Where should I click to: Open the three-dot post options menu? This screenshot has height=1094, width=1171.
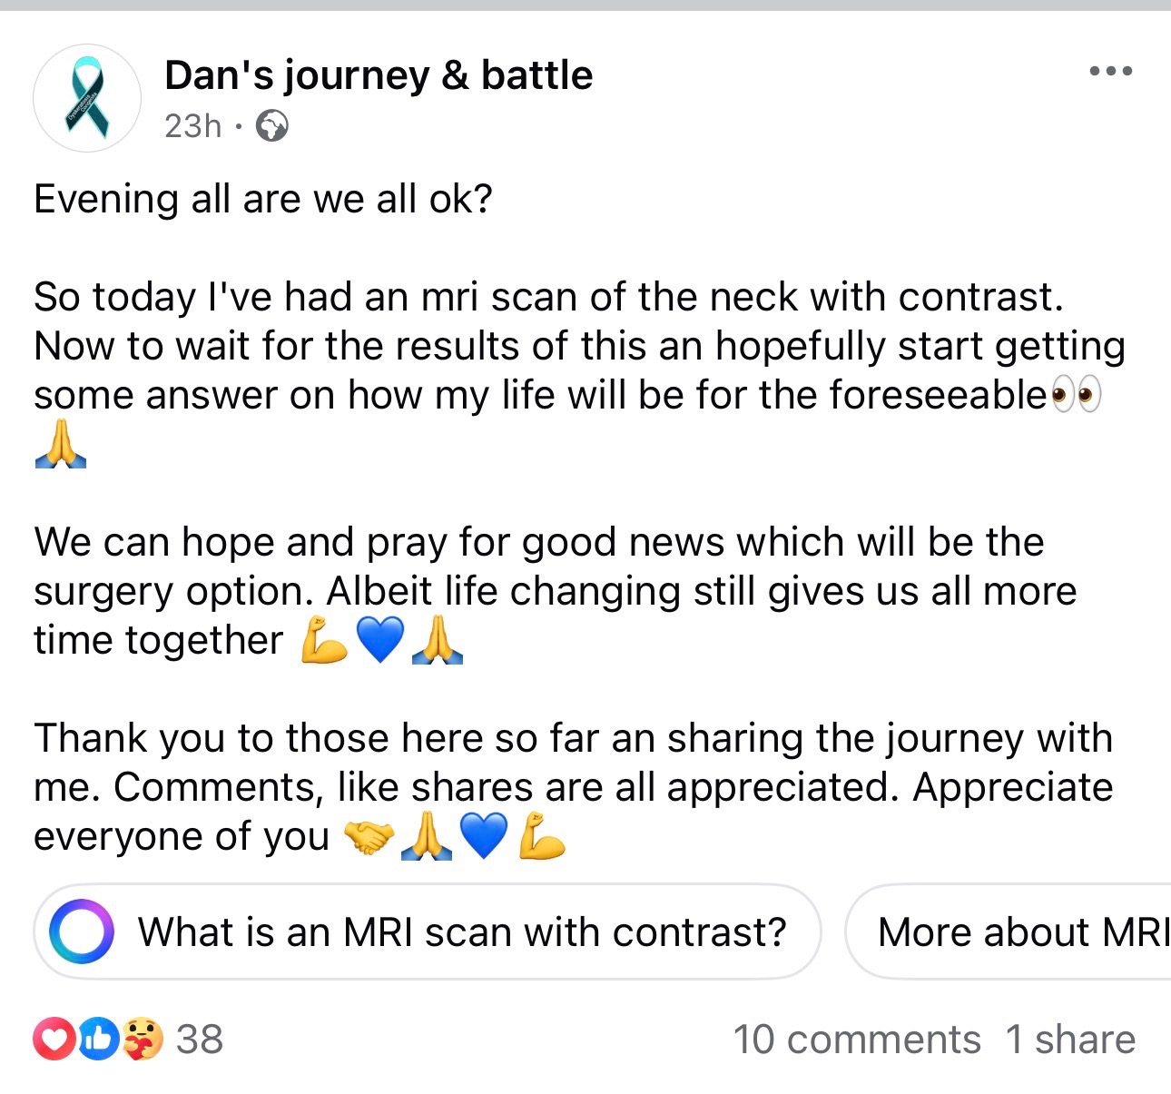pos(1110,71)
